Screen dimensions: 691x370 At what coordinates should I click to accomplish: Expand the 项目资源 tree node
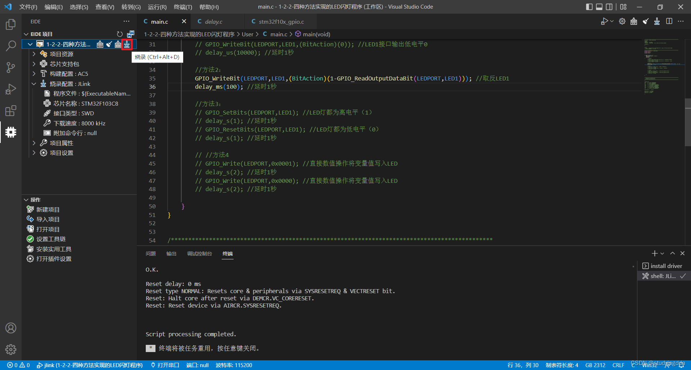(x=34, y=54)
